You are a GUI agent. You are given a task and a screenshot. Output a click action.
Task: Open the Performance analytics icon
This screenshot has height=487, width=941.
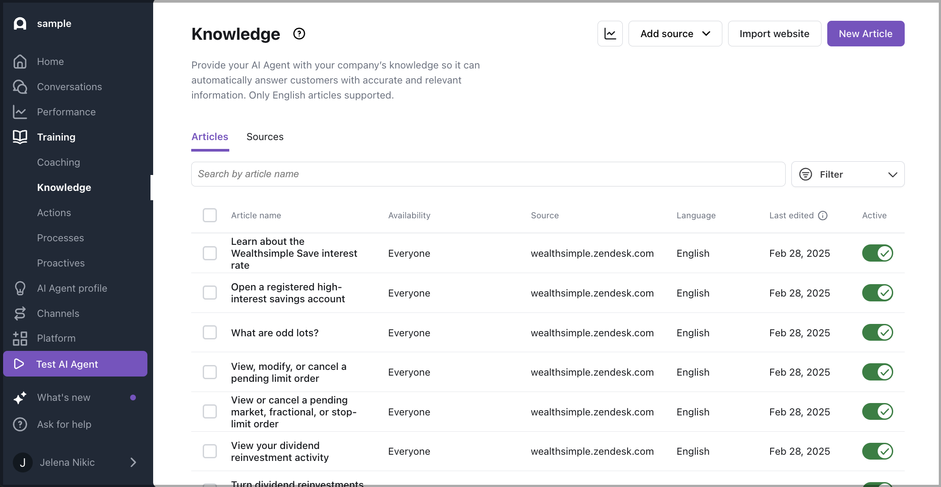pyautogui.click(x=20, y=112)
